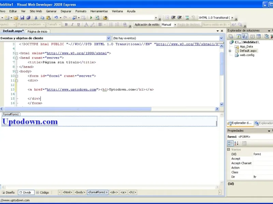Select the Default.aspx* document tab
Screen dimensions: 273x204
point(13,31)
